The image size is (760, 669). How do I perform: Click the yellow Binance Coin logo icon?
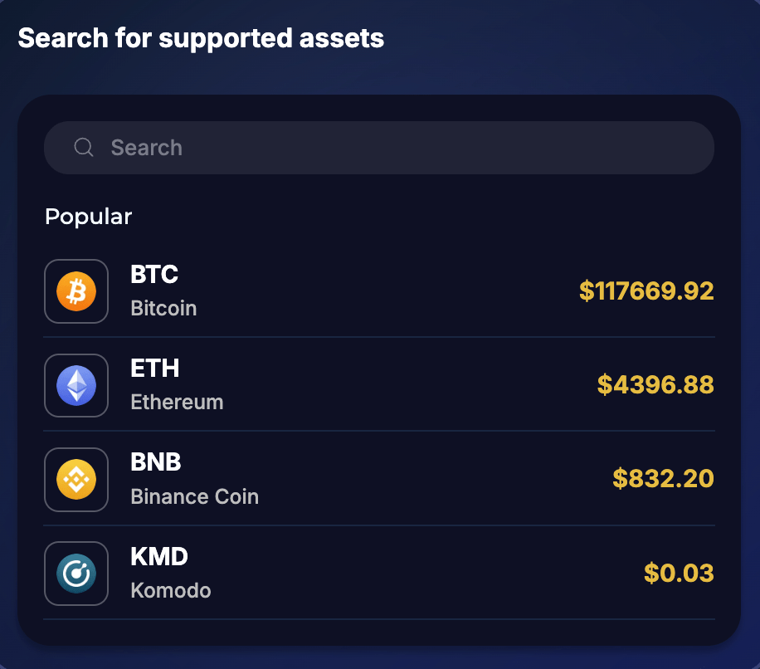tap(76, 479)
